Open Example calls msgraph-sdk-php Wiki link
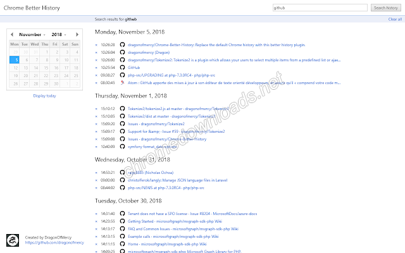The height and width of the screenshot is (253, 405). click(173, 237)
